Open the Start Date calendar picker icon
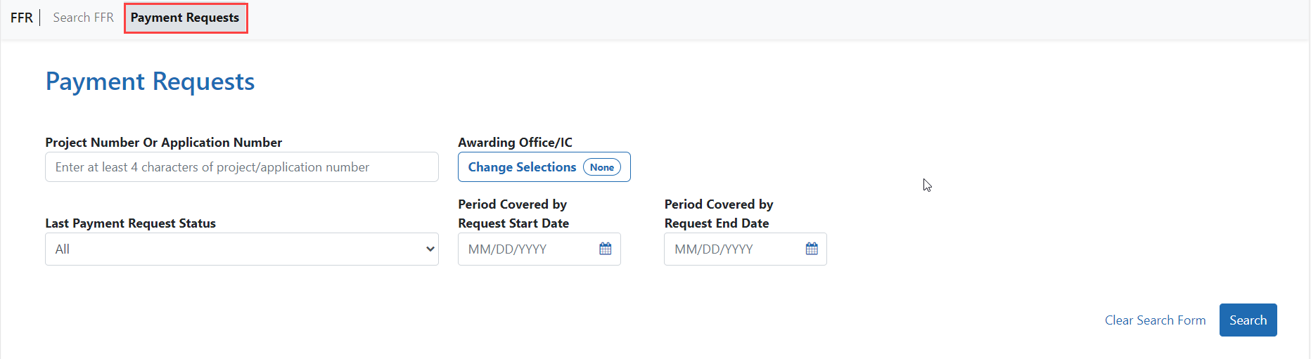The height and width of the screenshot is (359, 1311). point(605,249)
